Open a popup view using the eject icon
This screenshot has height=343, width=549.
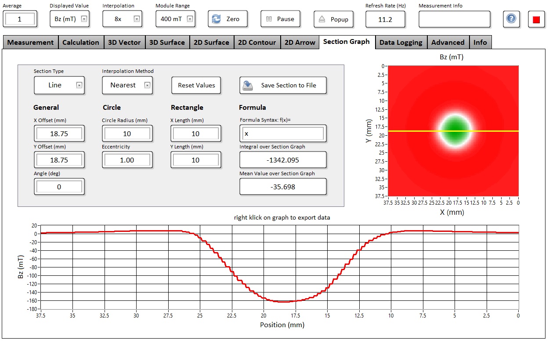(321, 19)
